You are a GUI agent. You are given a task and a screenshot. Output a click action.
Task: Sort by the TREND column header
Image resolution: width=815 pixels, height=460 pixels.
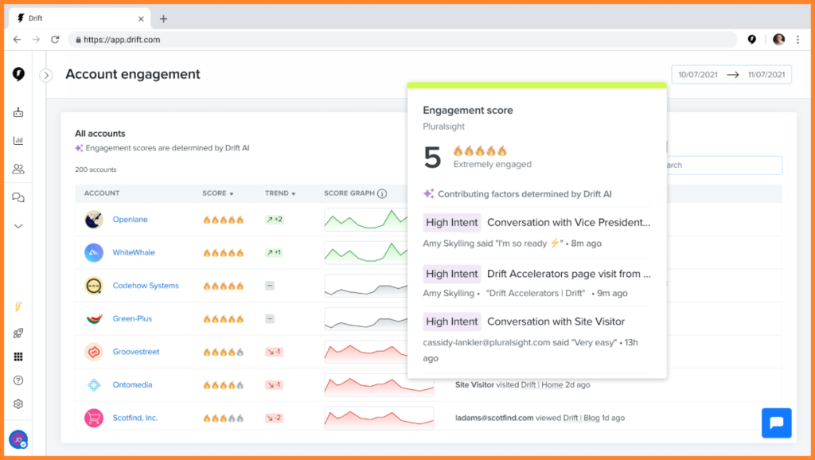pos(280,193)
